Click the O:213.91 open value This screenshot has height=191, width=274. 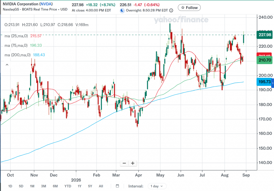[12, 25]
